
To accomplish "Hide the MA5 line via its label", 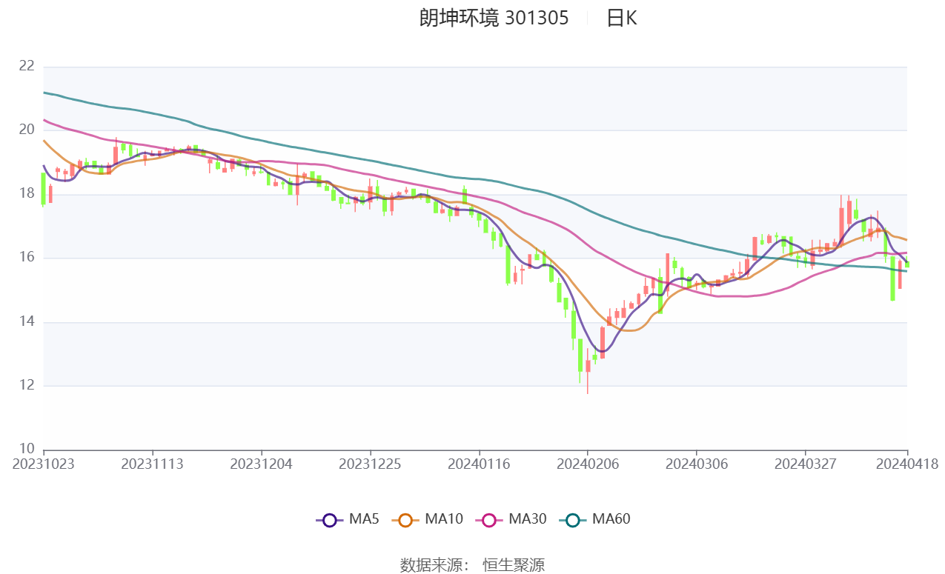I will click(x=364, y=519).
